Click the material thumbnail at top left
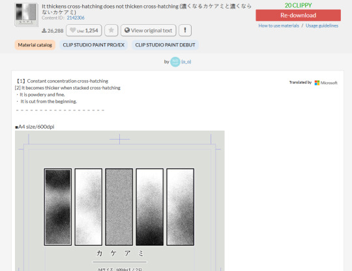 point(27,14)
